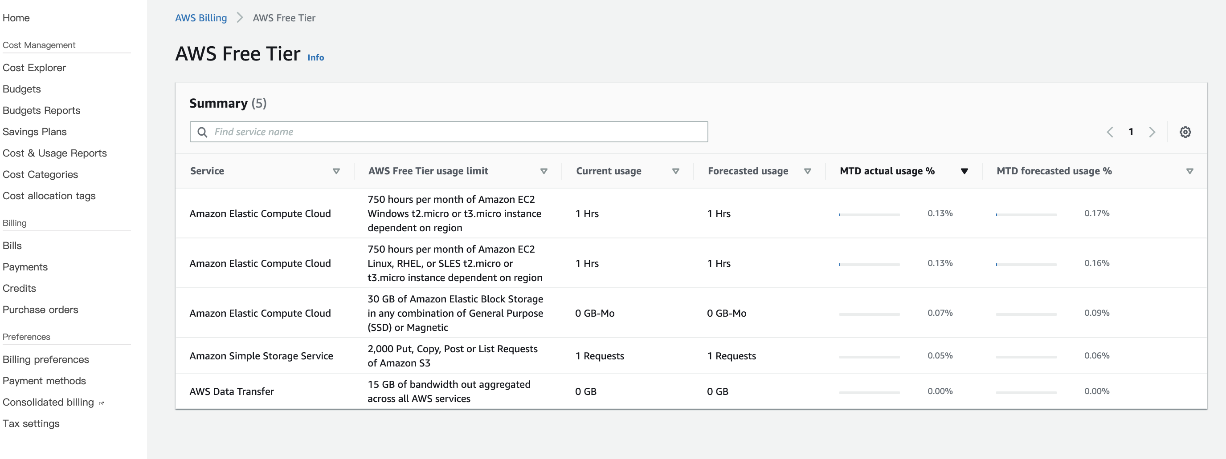The height and width of the screenshot is (459, 1226).
Task: Open Billing preferences
Action: pos(46,360)
